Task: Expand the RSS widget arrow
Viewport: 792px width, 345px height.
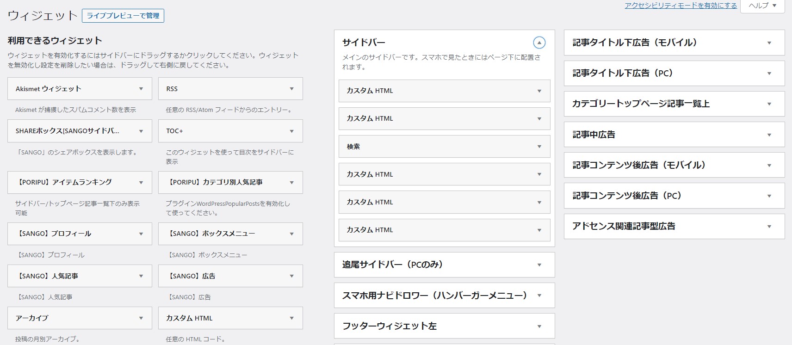Action: 291,89
